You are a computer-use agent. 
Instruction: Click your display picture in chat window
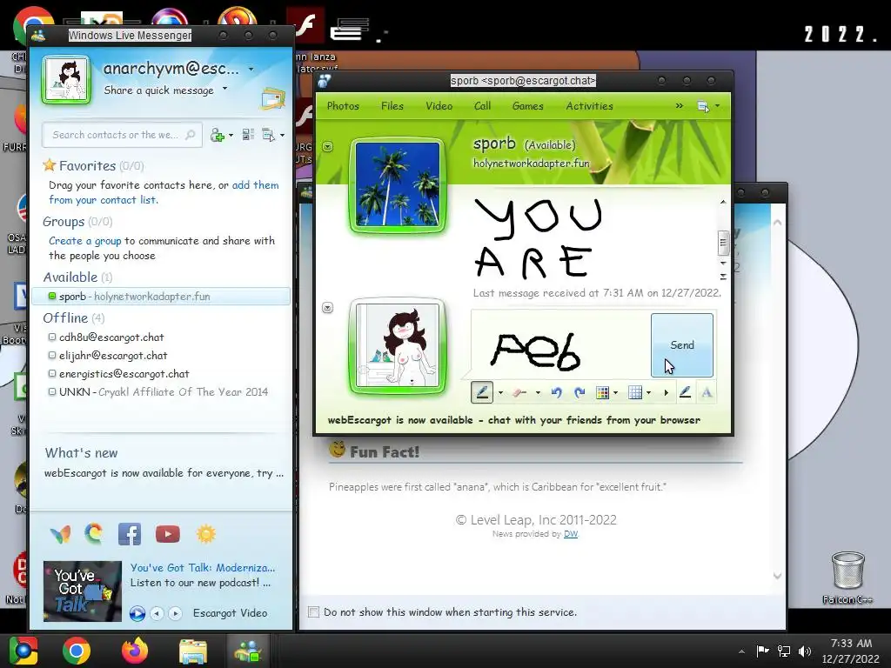pyautogui.click(x=398, y=345)
